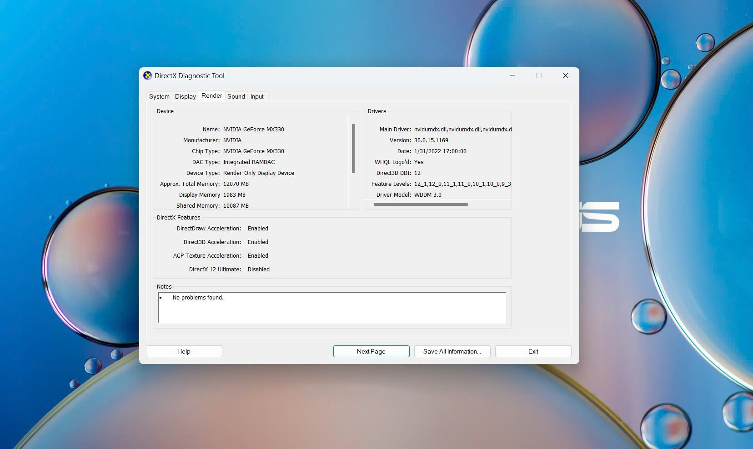Switch to the System tab
Image resolution: width=753 pixels, height=449 pixels.
(159, 96)
